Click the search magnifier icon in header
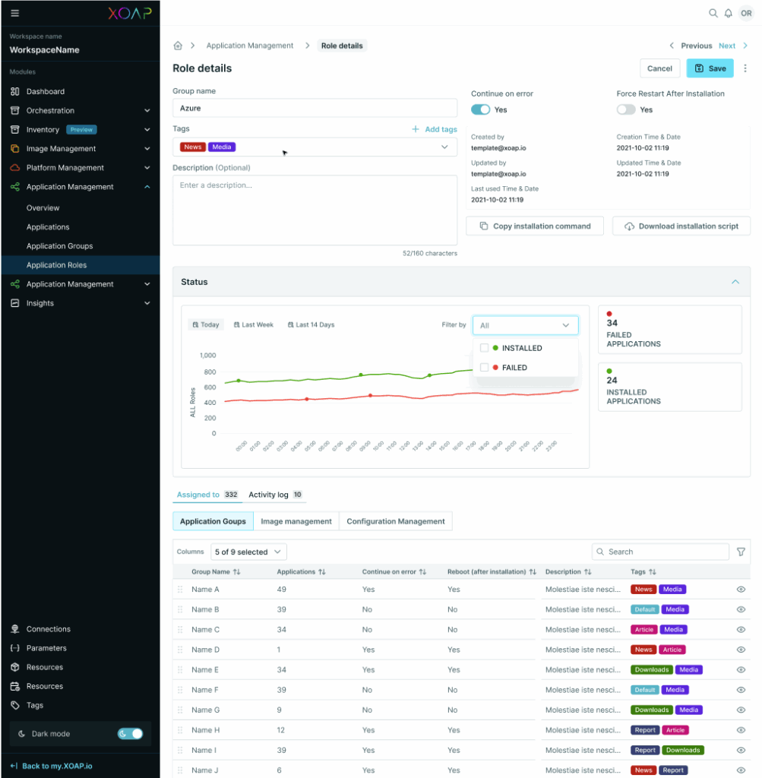This screenshot has width=762, height=778. tap(713, 13)
